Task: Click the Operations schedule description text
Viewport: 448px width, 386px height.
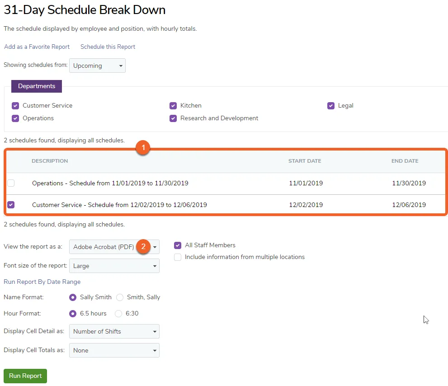Action: point(110,183)
